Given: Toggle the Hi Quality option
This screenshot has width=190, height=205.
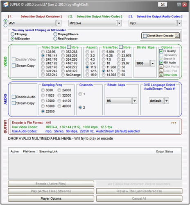Looking at the screenshot, I should 161,51.
